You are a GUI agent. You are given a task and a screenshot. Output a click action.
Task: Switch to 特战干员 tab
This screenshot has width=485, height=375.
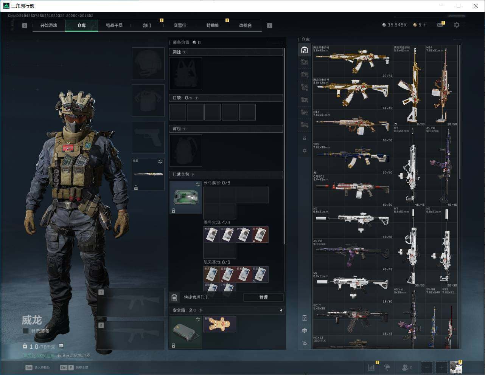coord(114,25)
